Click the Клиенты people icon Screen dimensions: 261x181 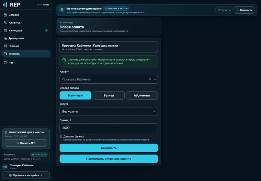click(x=5, y=23)
